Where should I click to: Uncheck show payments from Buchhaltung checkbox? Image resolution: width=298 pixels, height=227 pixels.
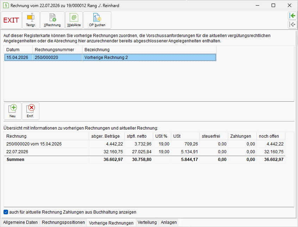click(6, 212)
